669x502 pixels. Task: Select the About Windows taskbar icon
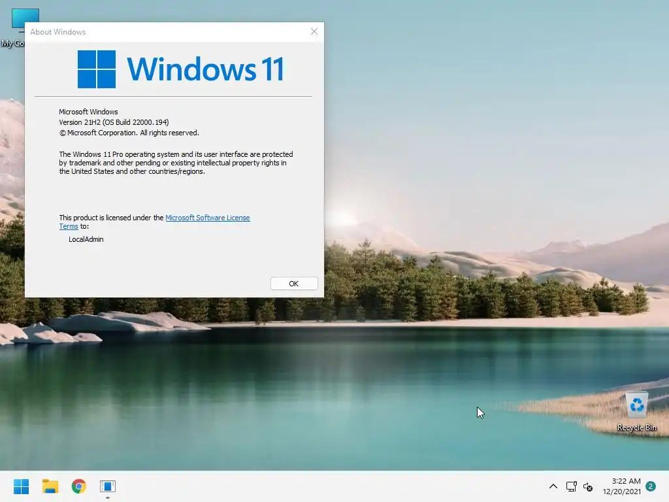[x=108, y=486]
